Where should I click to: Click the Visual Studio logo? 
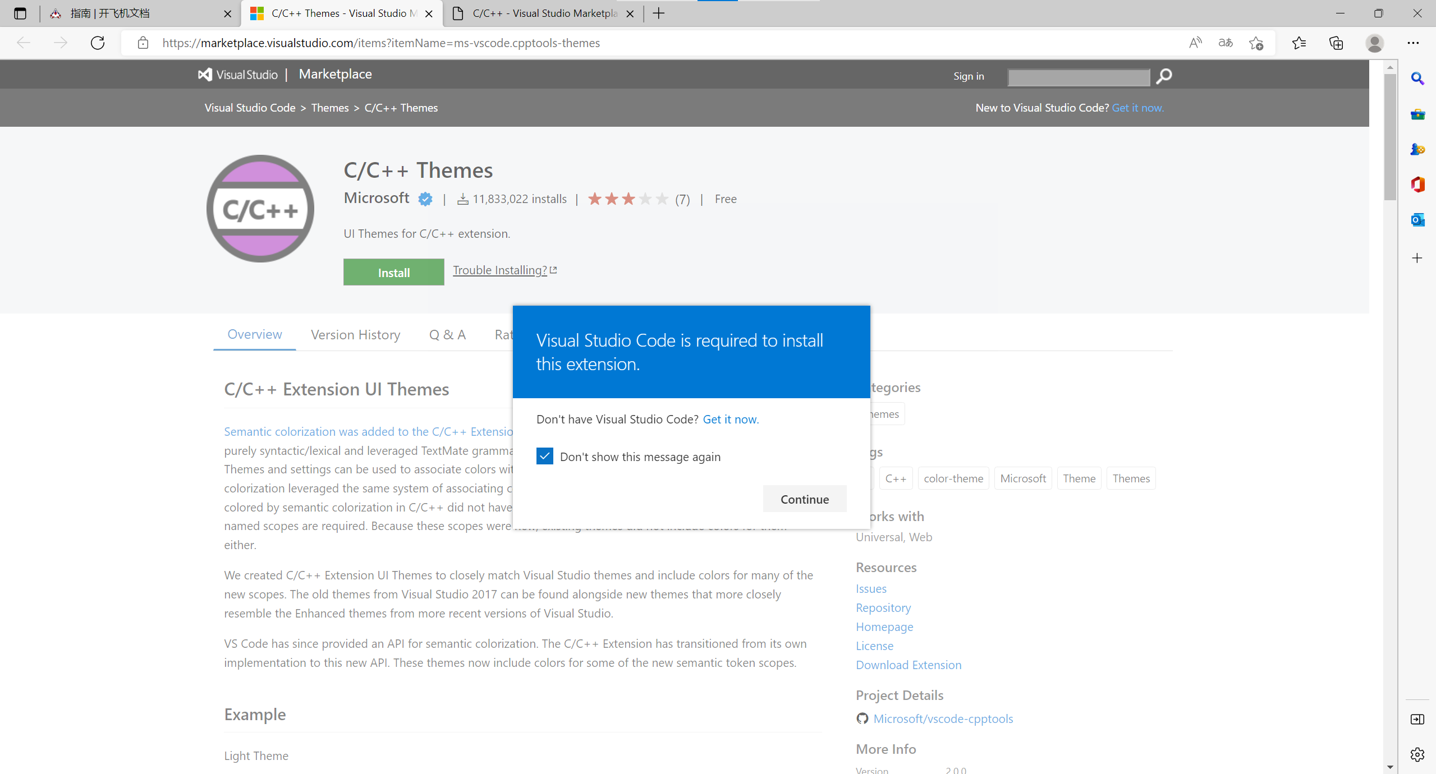coord(238,75)
